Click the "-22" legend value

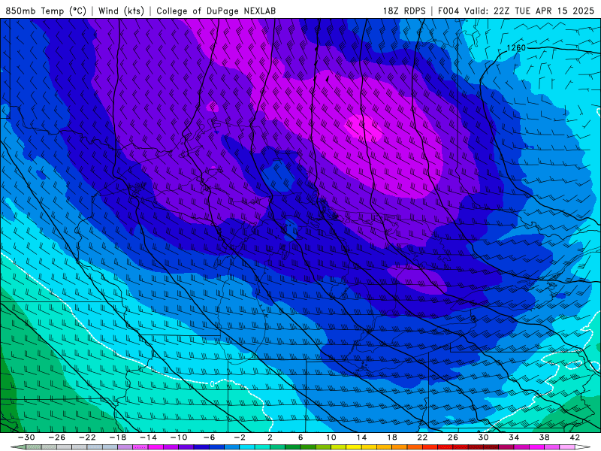point(87,437)
